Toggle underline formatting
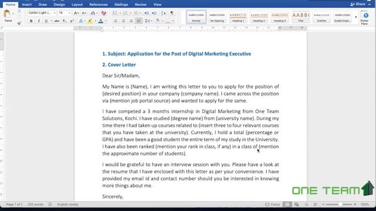Viewport: 376px width, 211px height. 46,21
